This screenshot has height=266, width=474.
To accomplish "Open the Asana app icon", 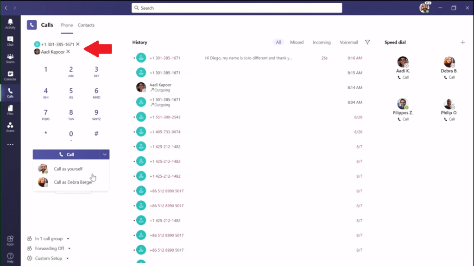I will tap(10, 127).
